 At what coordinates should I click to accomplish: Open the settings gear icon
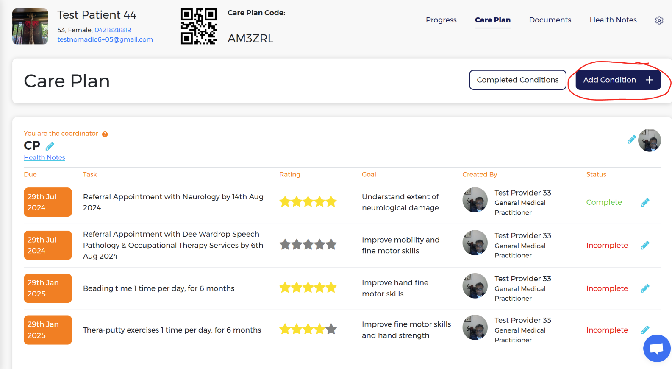click(x=659, y=20)
